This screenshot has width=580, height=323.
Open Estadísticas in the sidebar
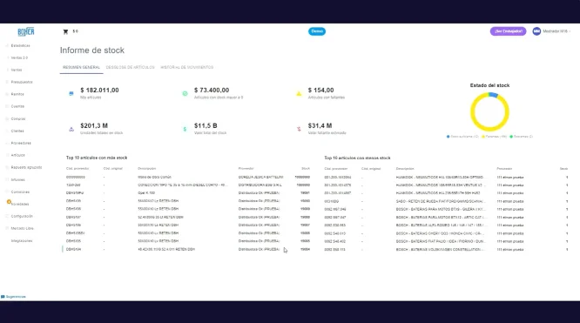pos(20,45)
